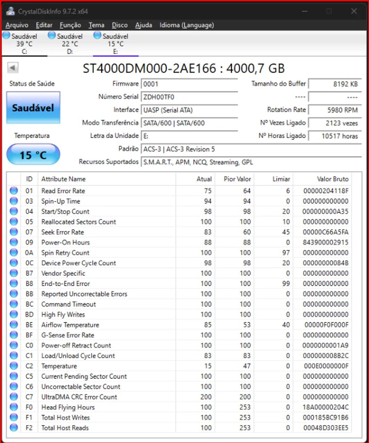Click health orb for Airflow Temperature
The width and height of the screenshot is (369, 443).
click(x=14, y=324)
